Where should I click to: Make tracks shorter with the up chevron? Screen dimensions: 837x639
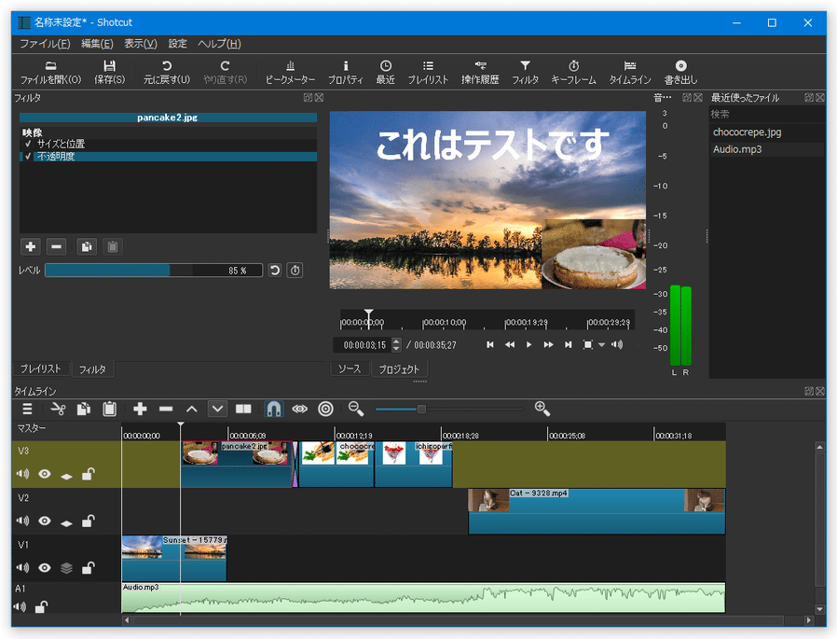tap(191, 409)
